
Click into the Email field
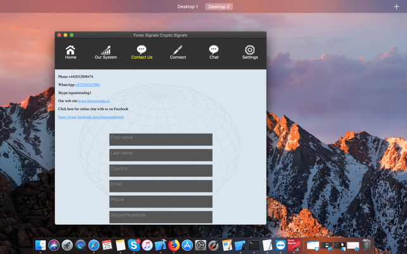pos(161,186)
